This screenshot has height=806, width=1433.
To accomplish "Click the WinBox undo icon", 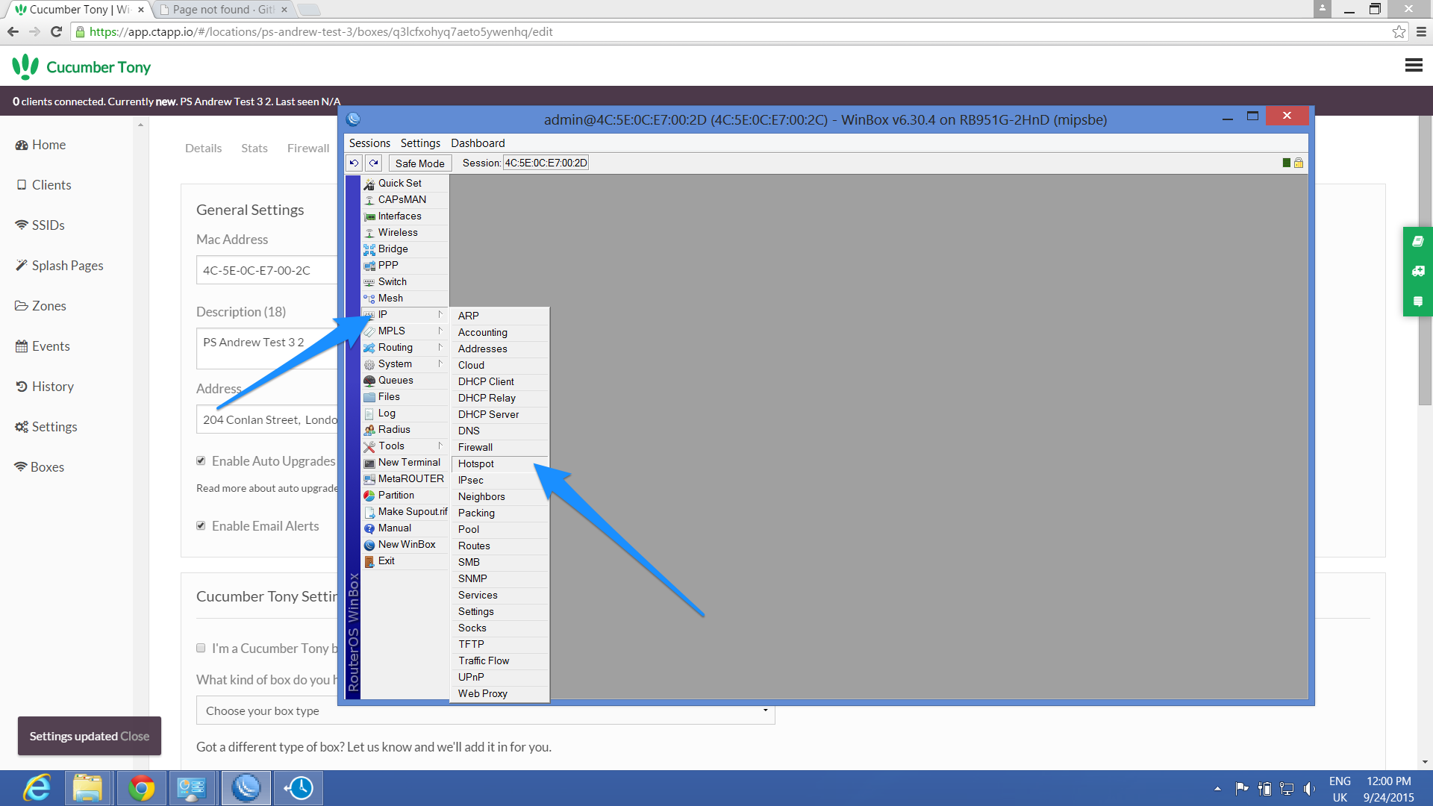I will [x=355, y=163].
